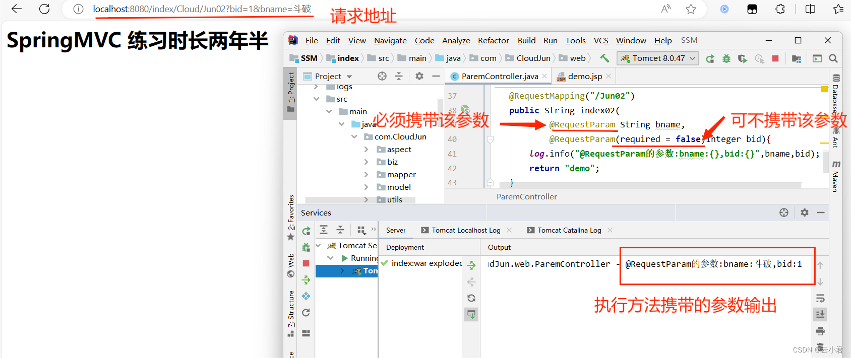Collapse the src folder
This screenshot has width=851, height=358.
point(316,99)
